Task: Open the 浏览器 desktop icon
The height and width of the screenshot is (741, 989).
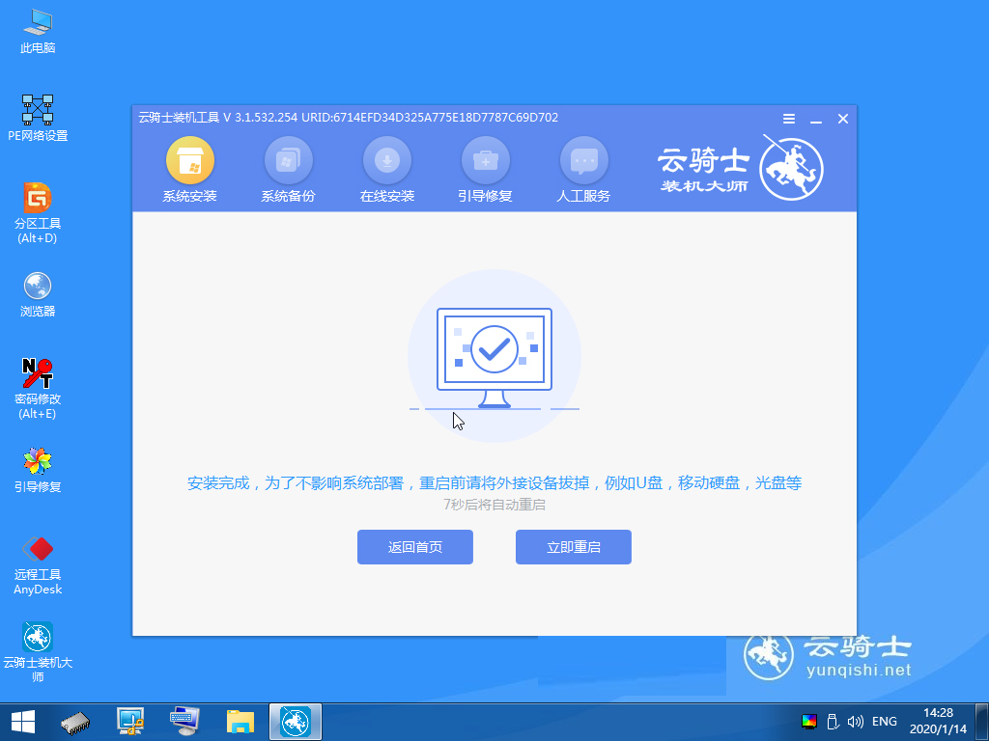Action: (x=38, y=294)
